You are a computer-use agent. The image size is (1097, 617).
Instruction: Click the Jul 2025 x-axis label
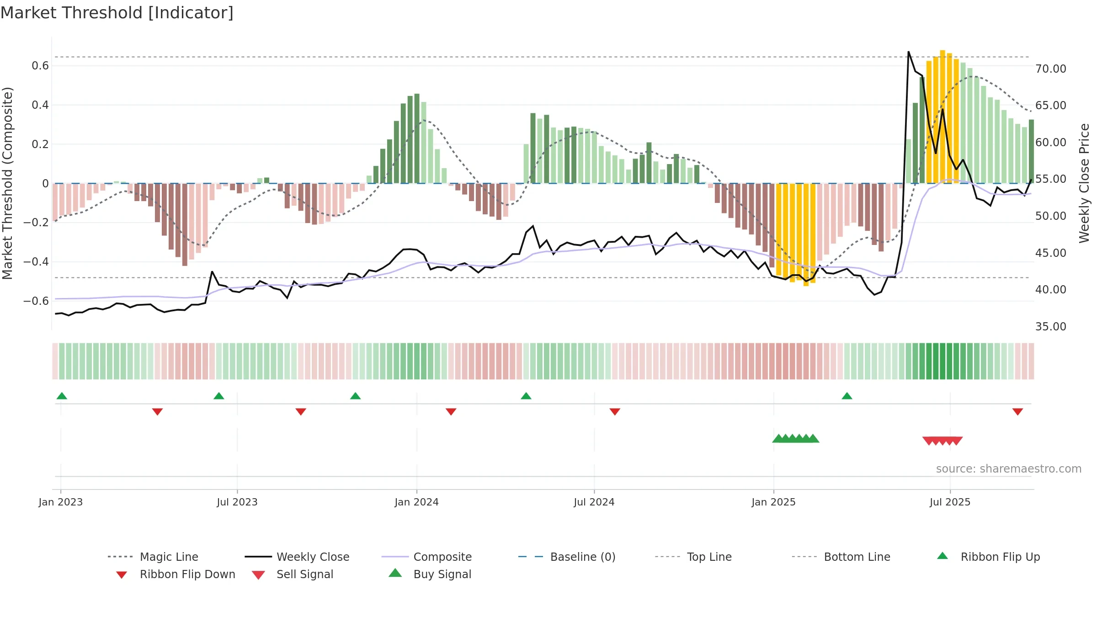pyautogui.click(x=950, y=502)
